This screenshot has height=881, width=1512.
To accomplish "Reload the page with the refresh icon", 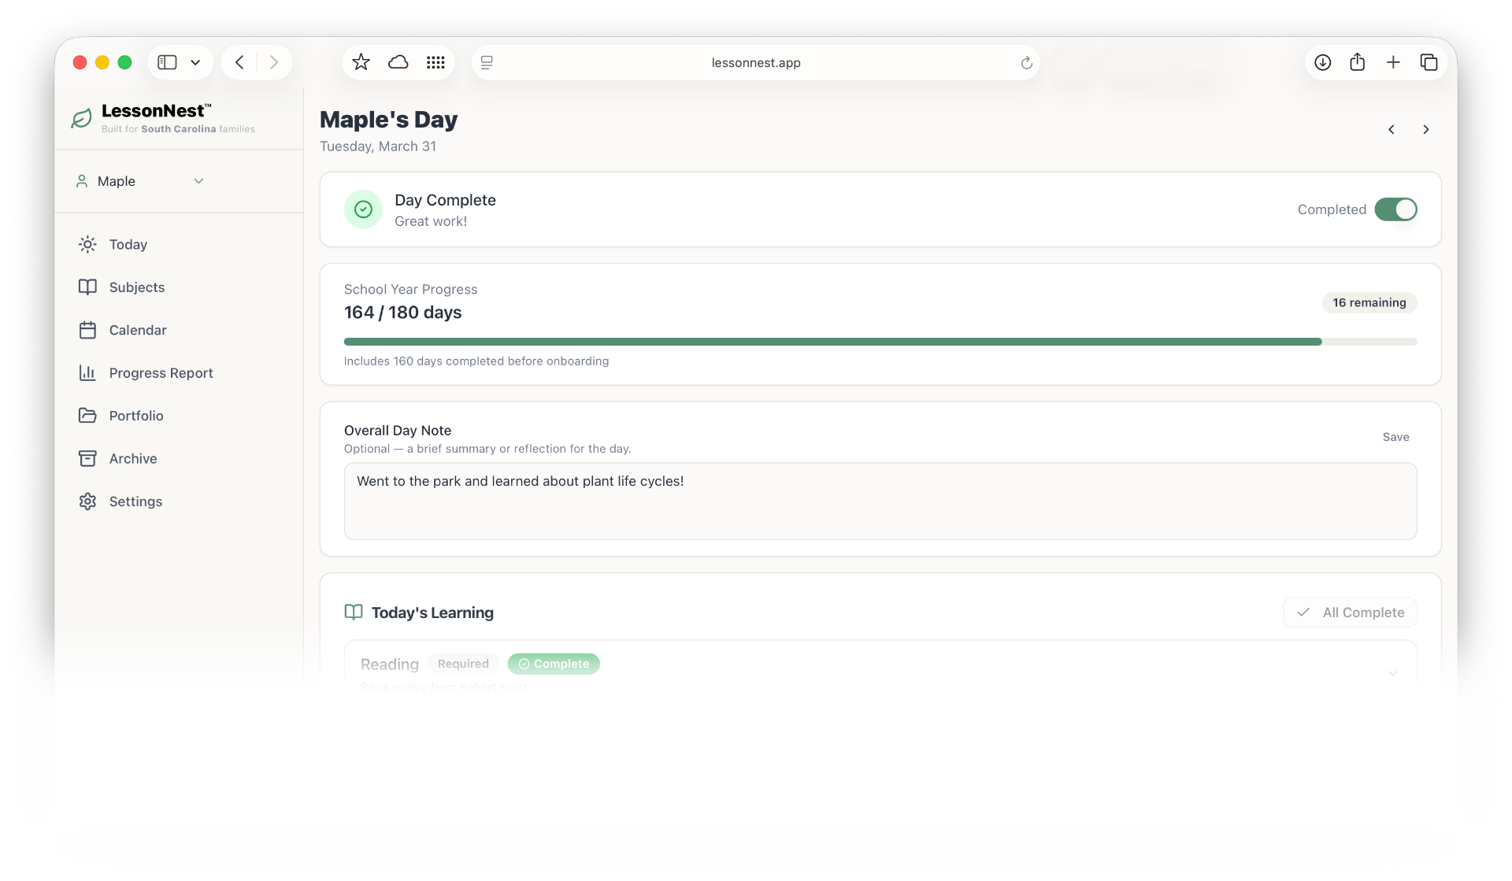I will click(x=1026, y=63).
